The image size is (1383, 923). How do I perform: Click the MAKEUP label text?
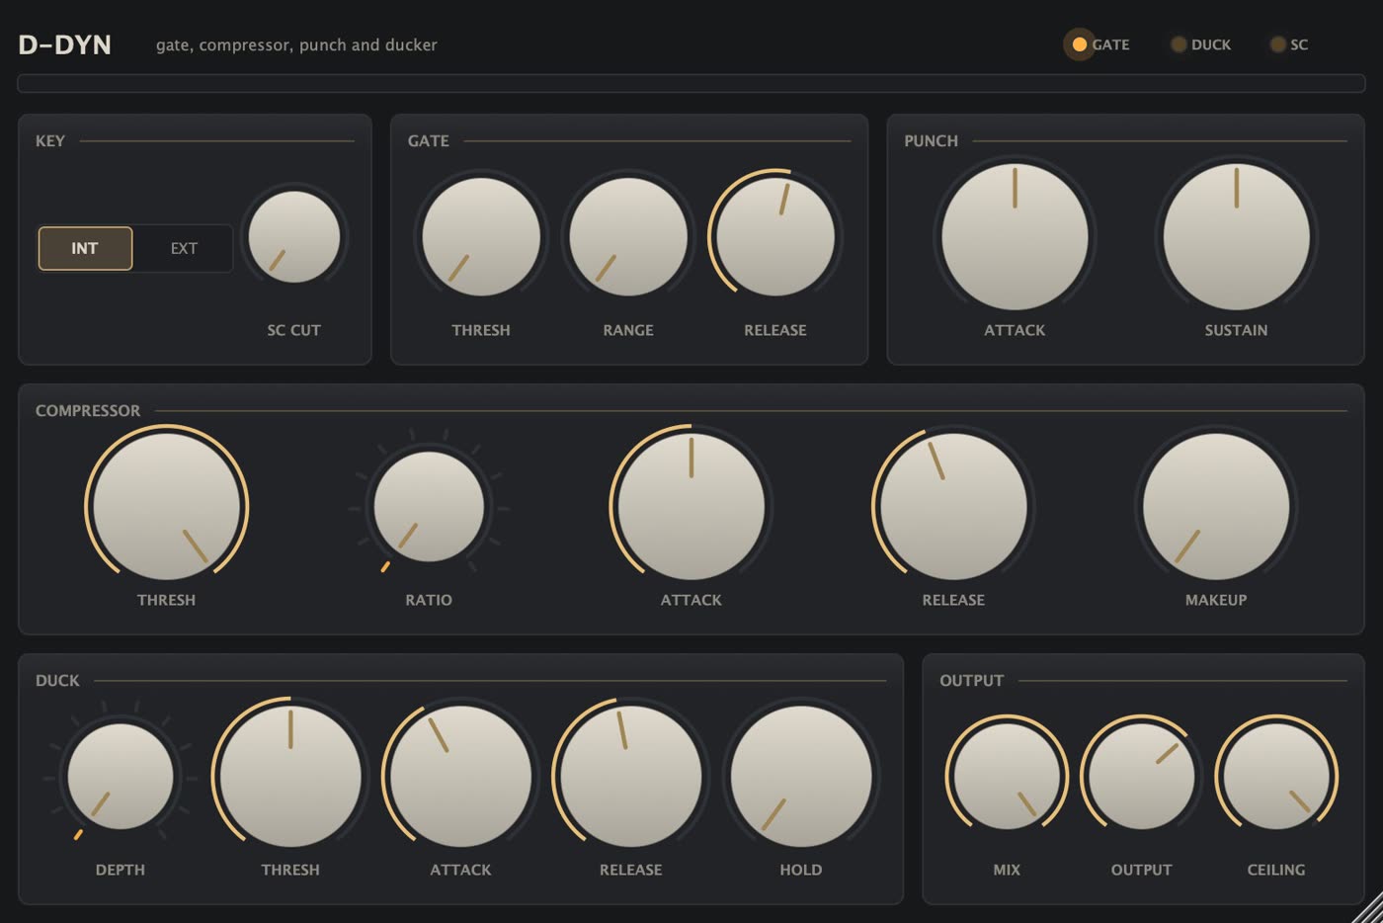pyautogui.click(x=1216, y=600)
